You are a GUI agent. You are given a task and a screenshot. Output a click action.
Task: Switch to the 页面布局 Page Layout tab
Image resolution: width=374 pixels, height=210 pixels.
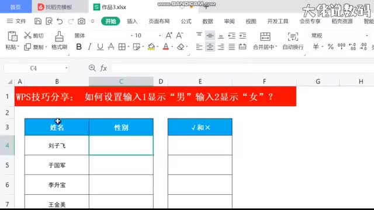[159, 21]
